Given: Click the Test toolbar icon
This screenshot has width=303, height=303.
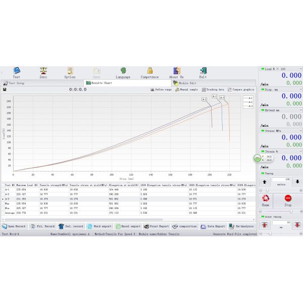Looking at the screenshot, I should pos(17,71).
